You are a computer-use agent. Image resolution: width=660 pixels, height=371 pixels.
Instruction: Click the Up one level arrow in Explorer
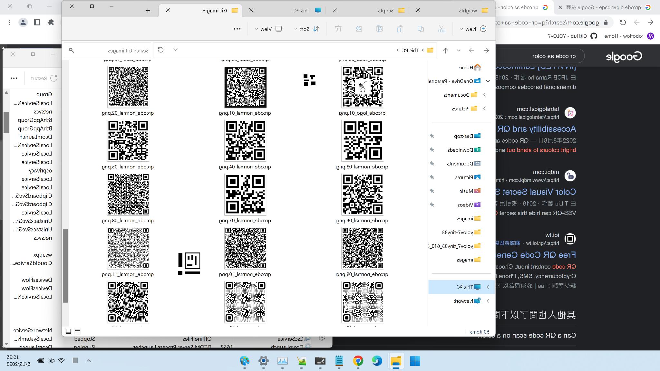click(x=445, y=50)
